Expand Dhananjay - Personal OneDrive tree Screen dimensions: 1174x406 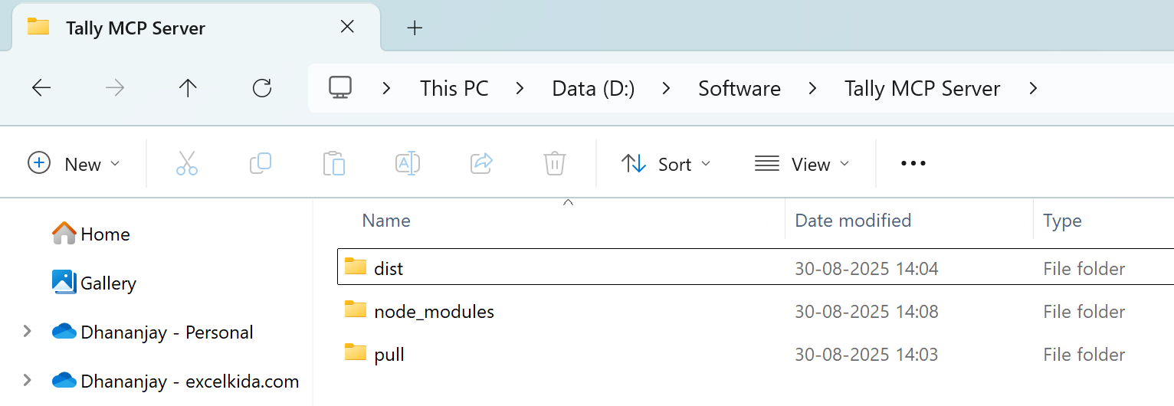click(x=28, y=332)
